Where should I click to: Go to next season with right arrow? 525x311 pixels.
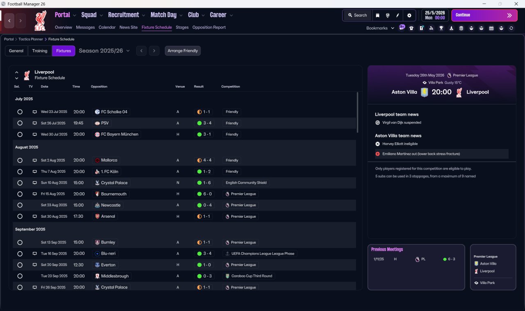[154, 51]
